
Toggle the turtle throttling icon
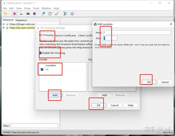pos(28,14)
